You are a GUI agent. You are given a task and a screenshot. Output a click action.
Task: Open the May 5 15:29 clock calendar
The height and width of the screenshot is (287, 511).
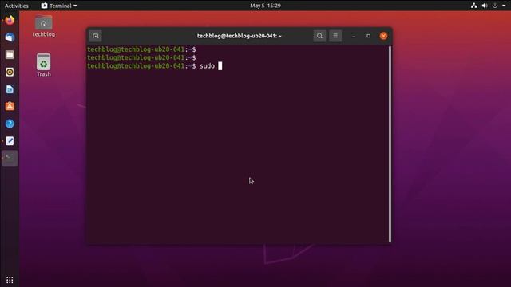pyautogui.click(x=265, y=6)
